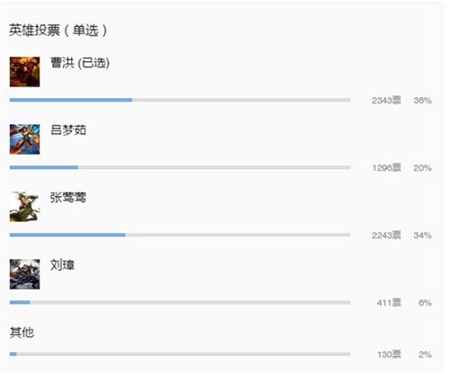Select the 其他 vote option
The width and height of the screenshot is (449, 374).
[x=22, y=333]
